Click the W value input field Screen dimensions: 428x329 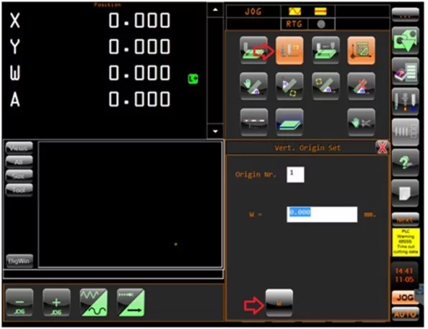point(322,214)
